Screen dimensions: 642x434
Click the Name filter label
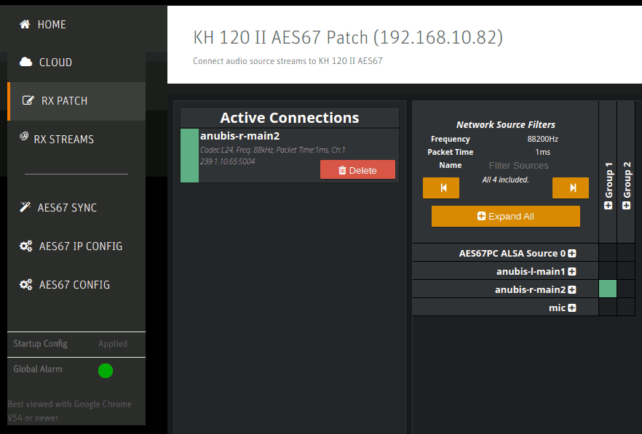pyautogui.click(x=451, y=165)
